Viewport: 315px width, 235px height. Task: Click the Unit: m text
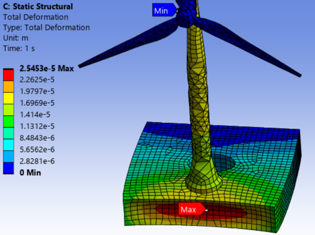click(x=16, y=38)
